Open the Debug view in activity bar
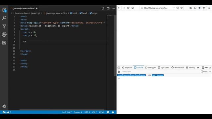The image size is (212, 119). (4, 34)
